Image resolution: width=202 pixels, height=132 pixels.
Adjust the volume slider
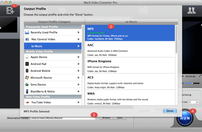[192, 83]
